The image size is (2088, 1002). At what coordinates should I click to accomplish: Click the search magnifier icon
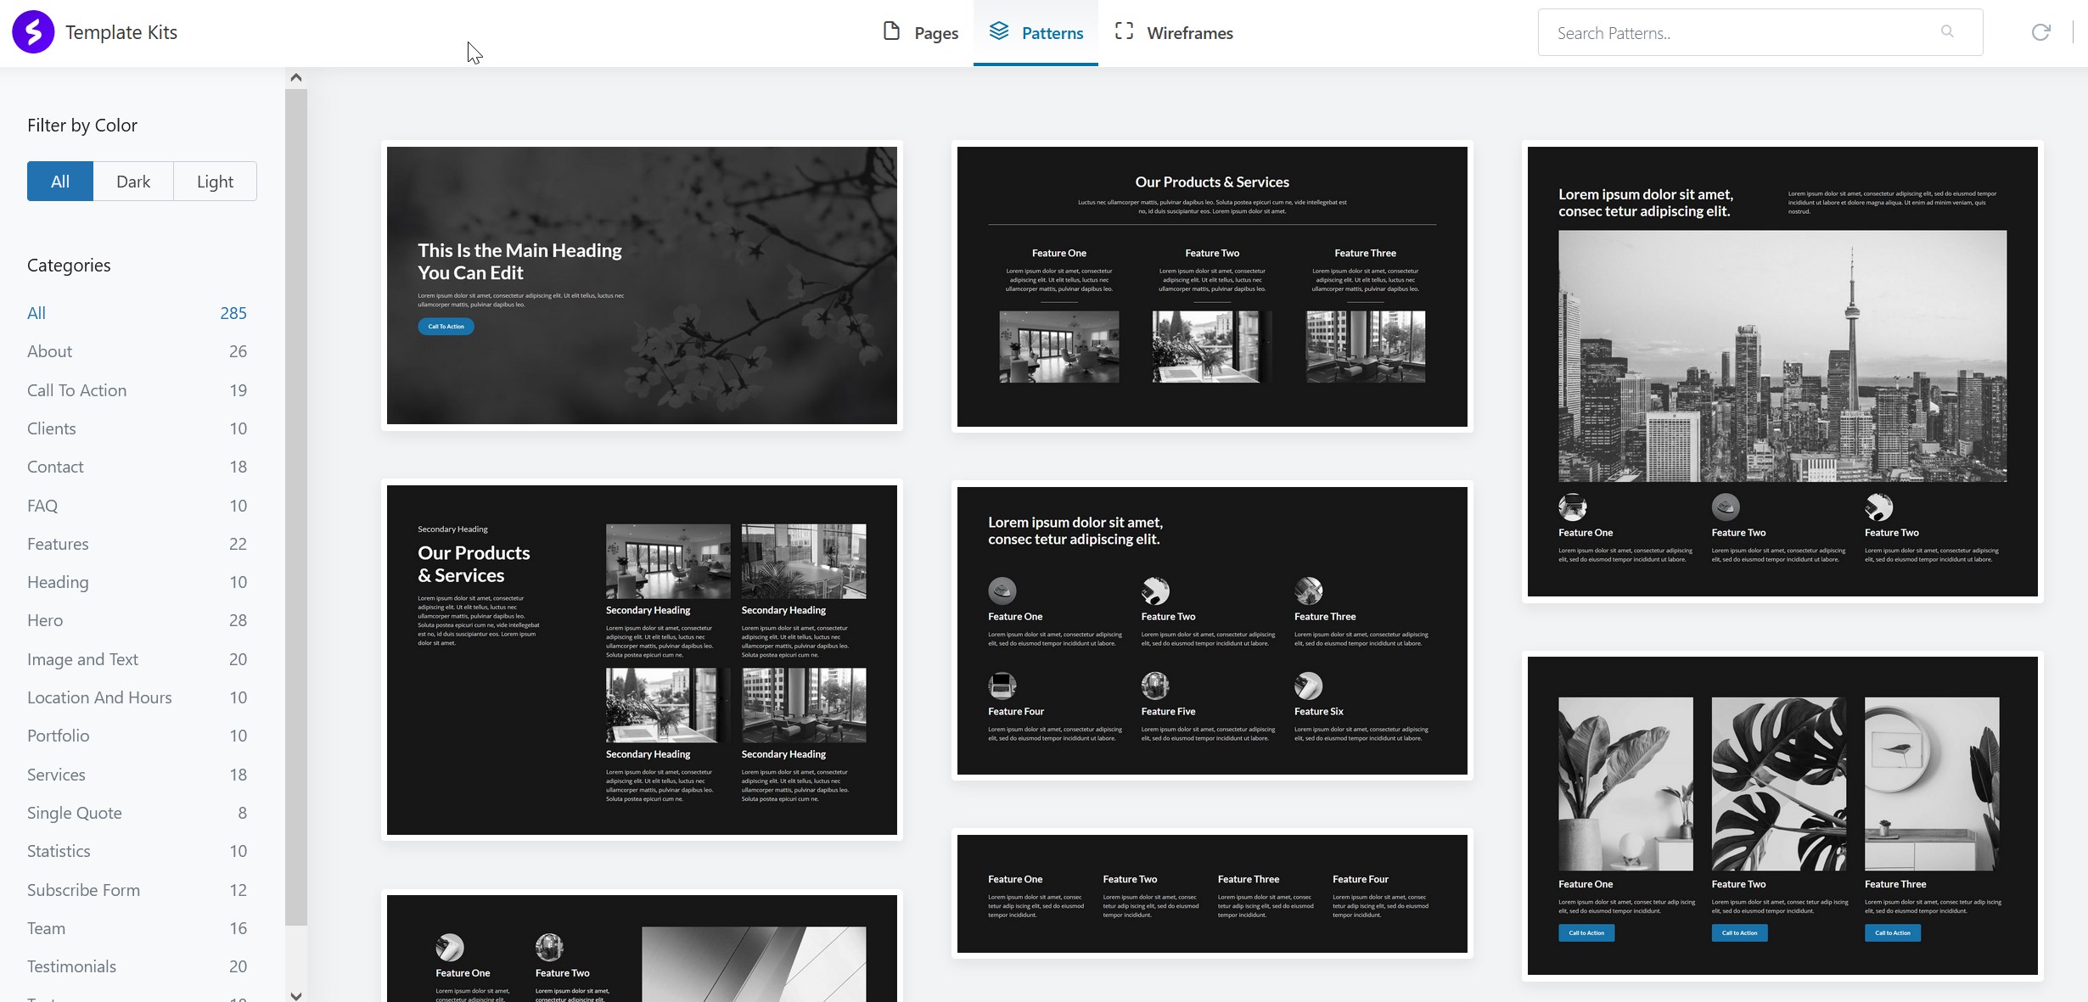point(1947,31)
